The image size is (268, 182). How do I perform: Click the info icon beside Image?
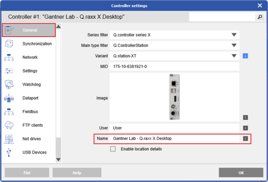(246, 117)
